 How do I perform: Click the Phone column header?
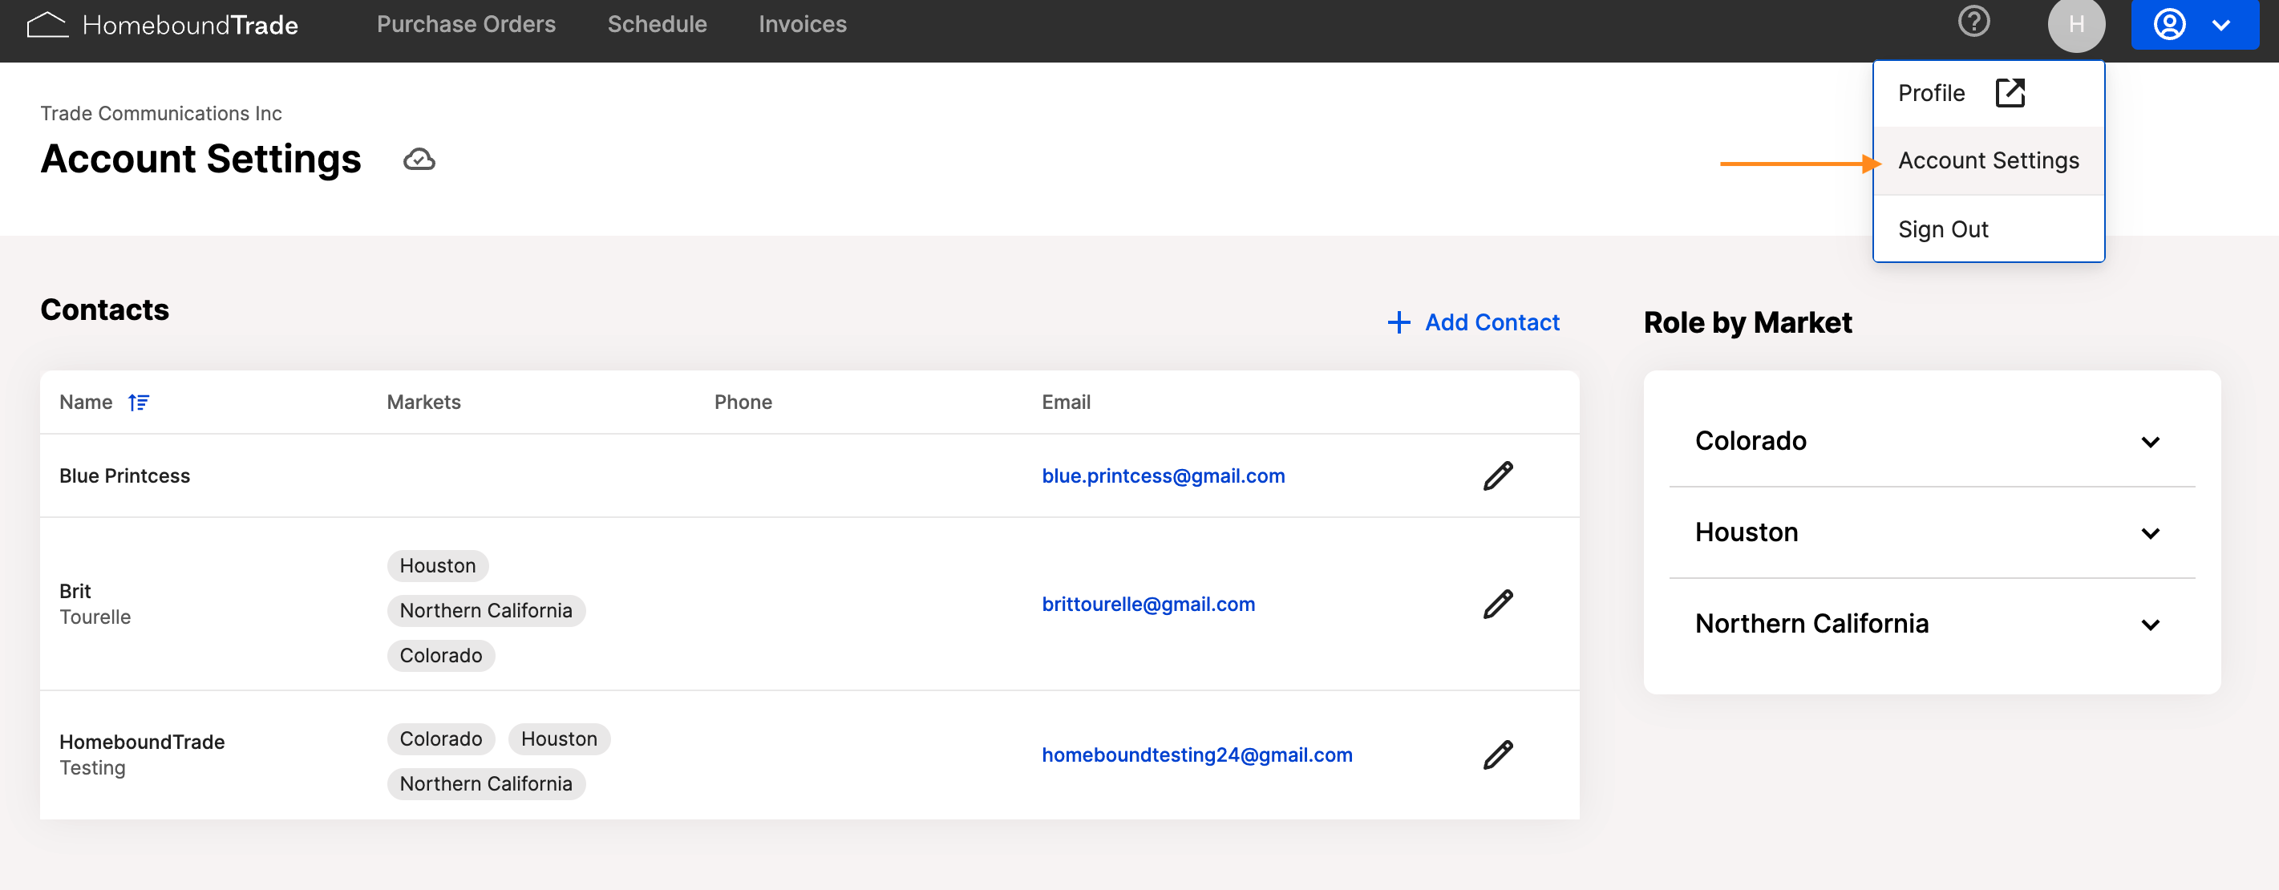(x=743, y=403)
